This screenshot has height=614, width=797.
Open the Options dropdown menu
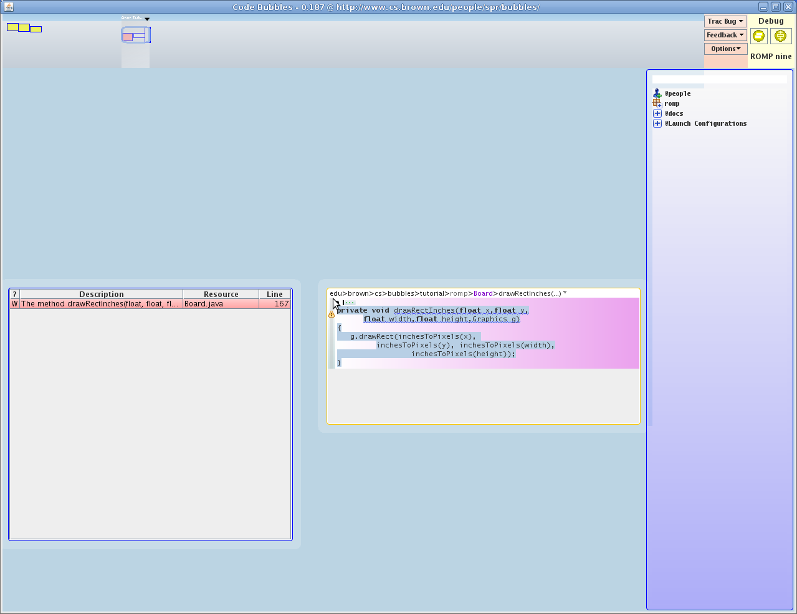tap(725, 49)
